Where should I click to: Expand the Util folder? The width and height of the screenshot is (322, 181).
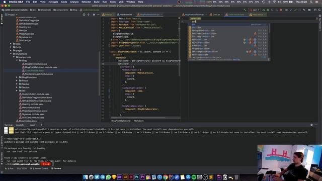(x=17, y=90)
